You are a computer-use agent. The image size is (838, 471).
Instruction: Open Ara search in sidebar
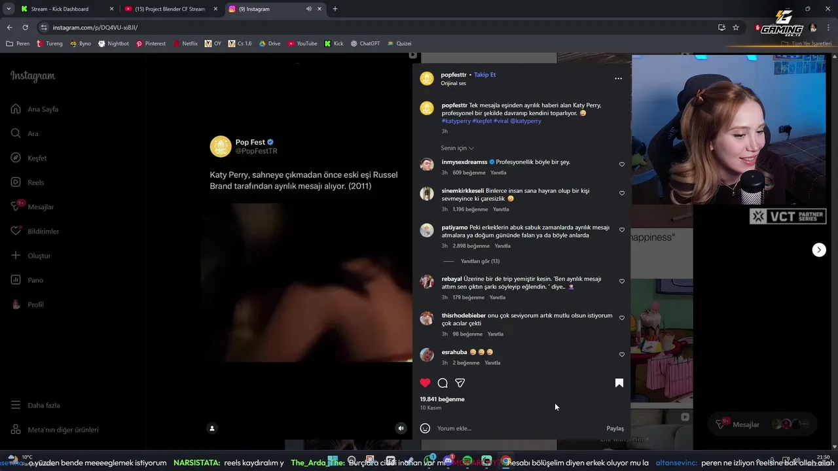point(25,133)
